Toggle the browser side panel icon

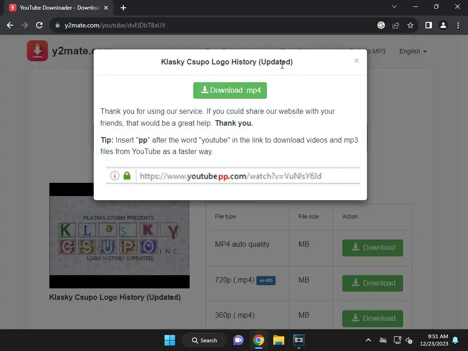tap(429, 26)
